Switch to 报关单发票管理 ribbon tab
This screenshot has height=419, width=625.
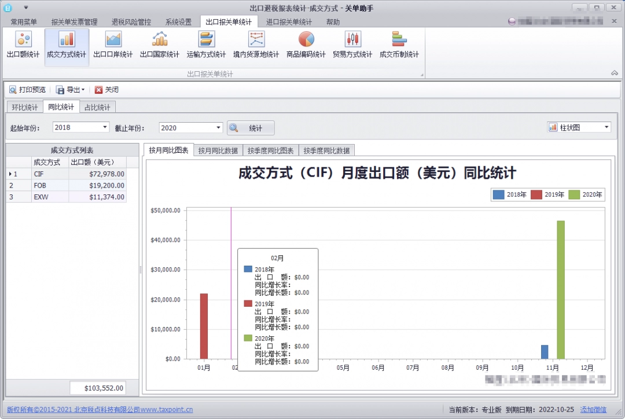(75, 22)
